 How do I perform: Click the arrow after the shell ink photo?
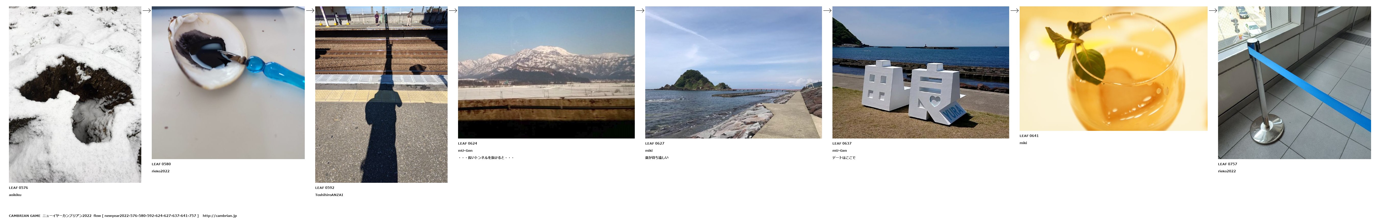tap(310, 10)
